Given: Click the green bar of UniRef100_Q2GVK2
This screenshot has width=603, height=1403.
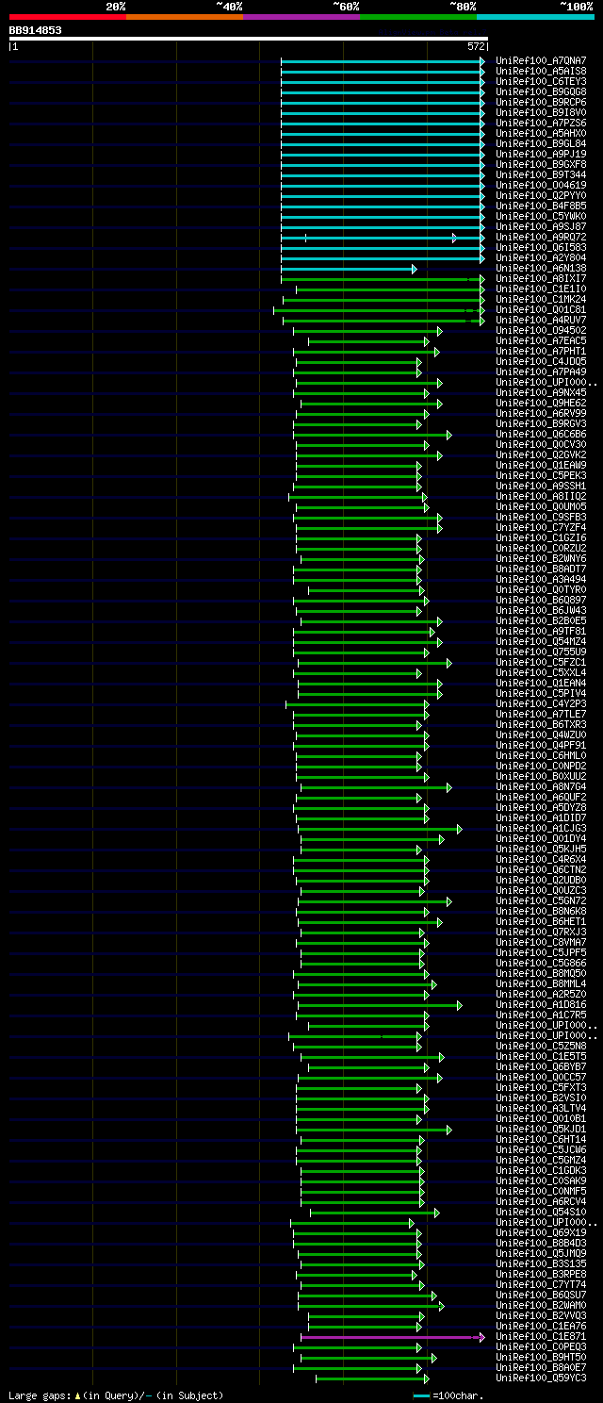Looking at the screenshot, I should [x=369, y=455].
